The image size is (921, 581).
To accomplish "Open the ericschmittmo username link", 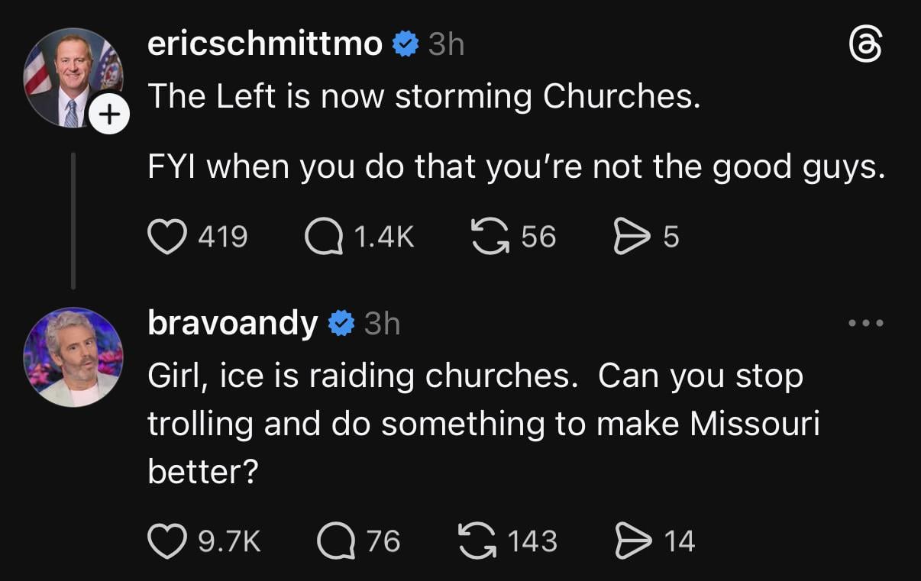I will point(264,45).
